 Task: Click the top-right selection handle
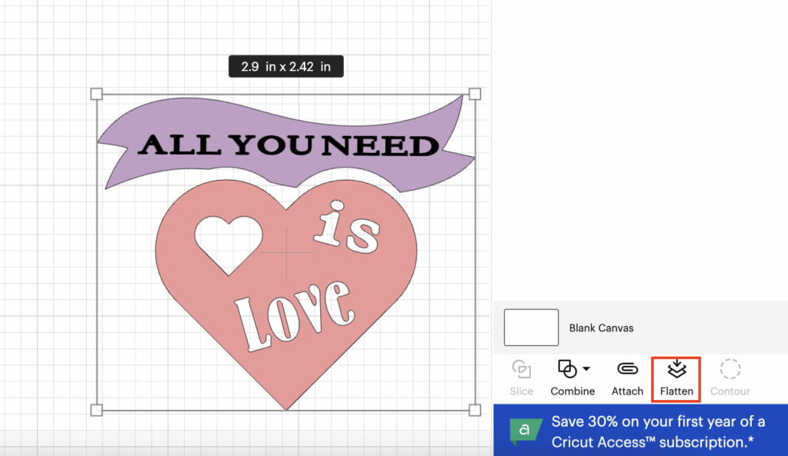tap(475, 94)
